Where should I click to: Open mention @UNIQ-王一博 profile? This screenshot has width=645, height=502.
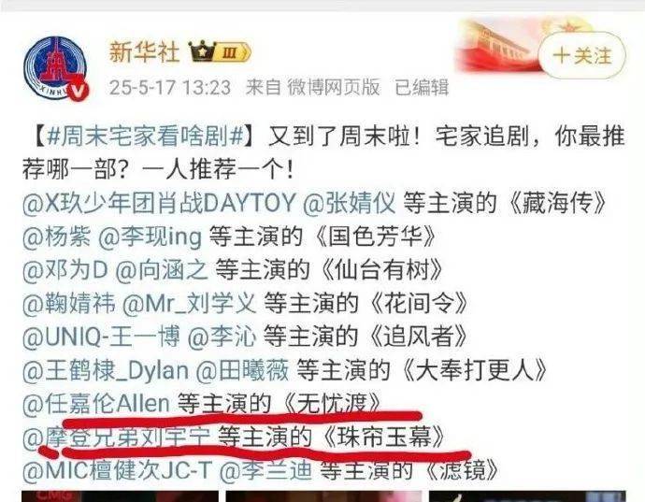pyautogui.click(x=101, y=337)
